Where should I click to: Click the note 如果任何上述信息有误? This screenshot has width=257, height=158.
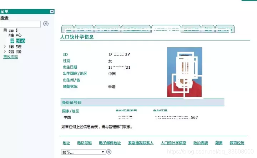tap(97, 127)
